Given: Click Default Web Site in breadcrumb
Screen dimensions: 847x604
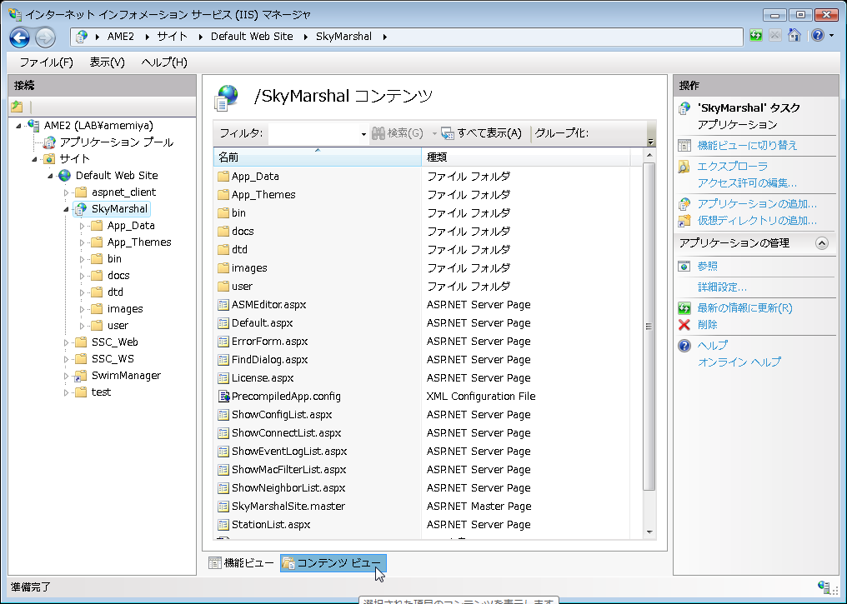Looking at the screenshot, I should (x=252, y=37).
